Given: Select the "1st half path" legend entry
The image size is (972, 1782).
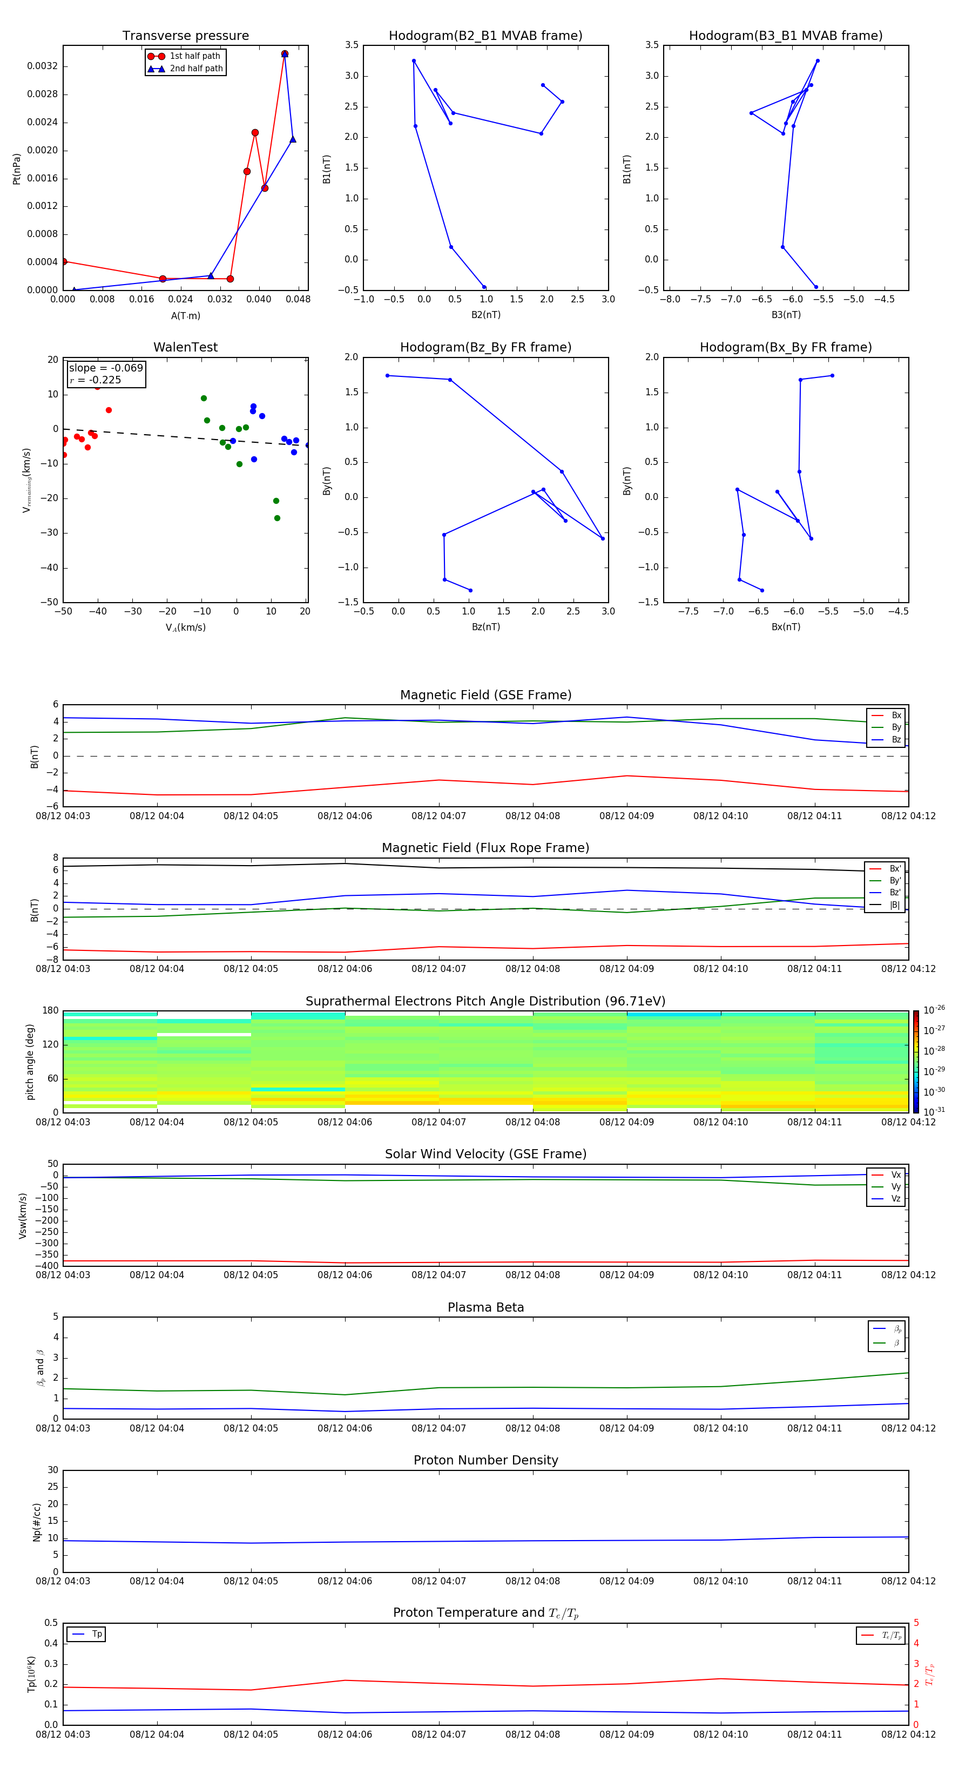Looking at the screenshot, I should (x=185, y=56).
